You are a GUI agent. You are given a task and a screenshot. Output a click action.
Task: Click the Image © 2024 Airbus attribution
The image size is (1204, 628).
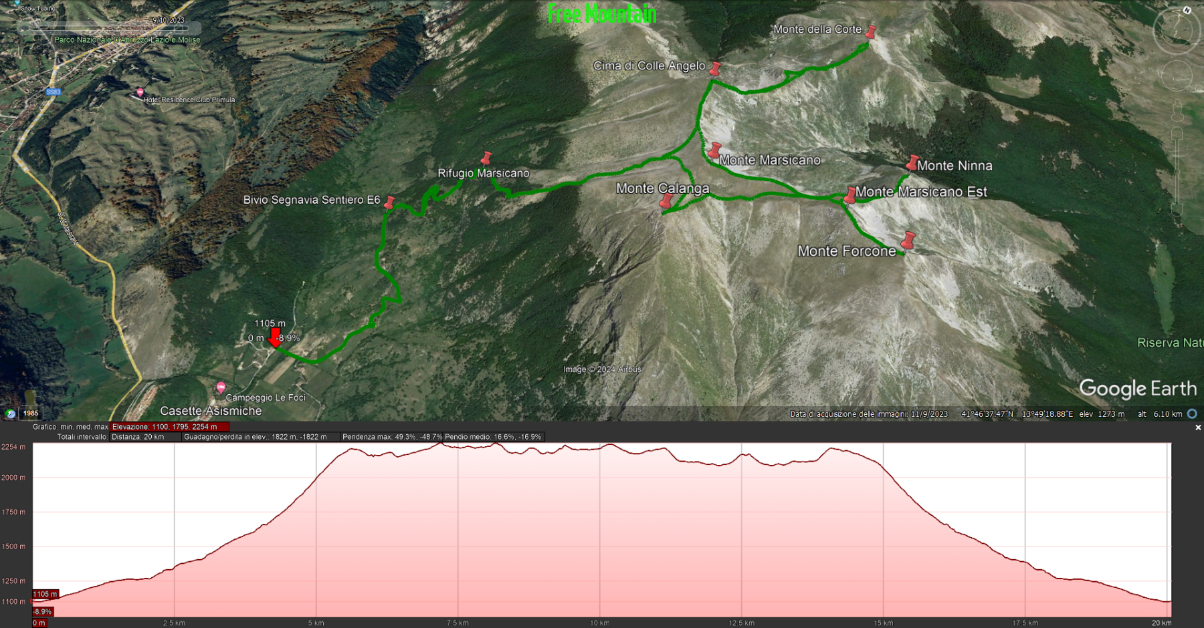click(602, 369)
